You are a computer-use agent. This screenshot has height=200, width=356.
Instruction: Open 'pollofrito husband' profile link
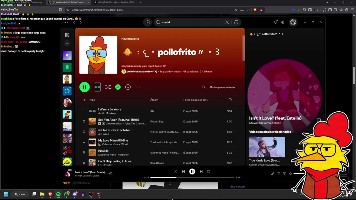coord(142,72)
